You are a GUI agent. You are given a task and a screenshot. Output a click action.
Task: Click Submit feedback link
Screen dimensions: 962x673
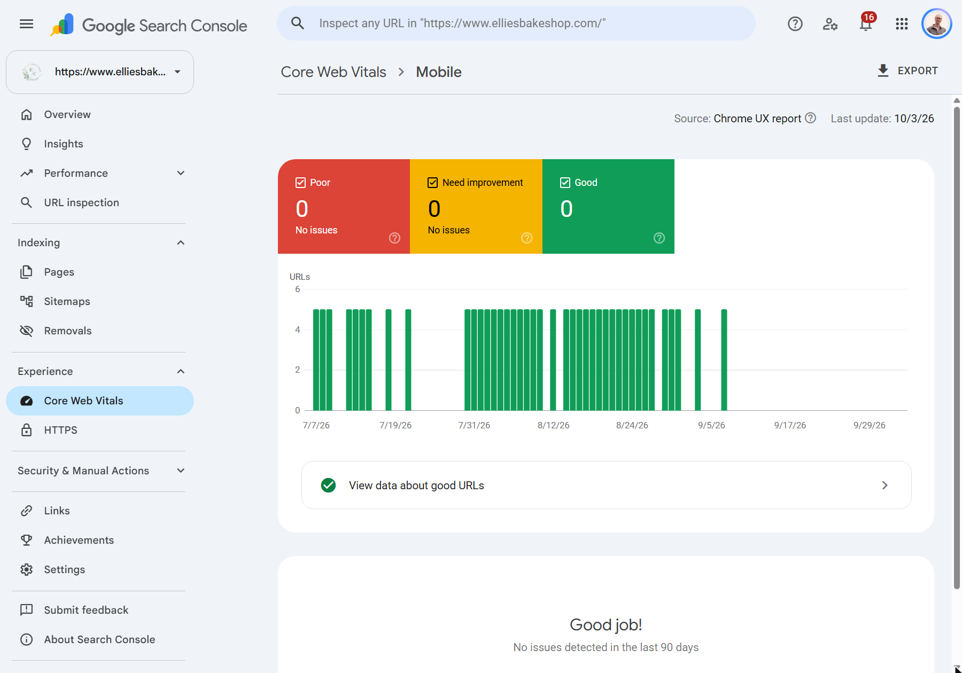(x=100, y=610)
